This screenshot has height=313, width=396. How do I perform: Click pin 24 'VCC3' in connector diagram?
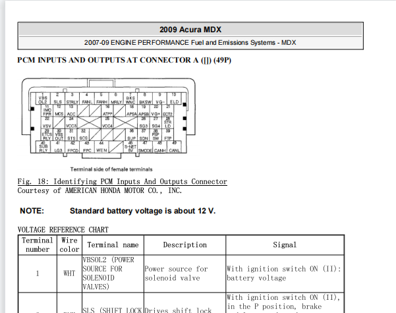click(71, 123)
